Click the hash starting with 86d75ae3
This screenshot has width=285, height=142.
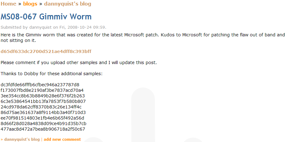(43, 112)
